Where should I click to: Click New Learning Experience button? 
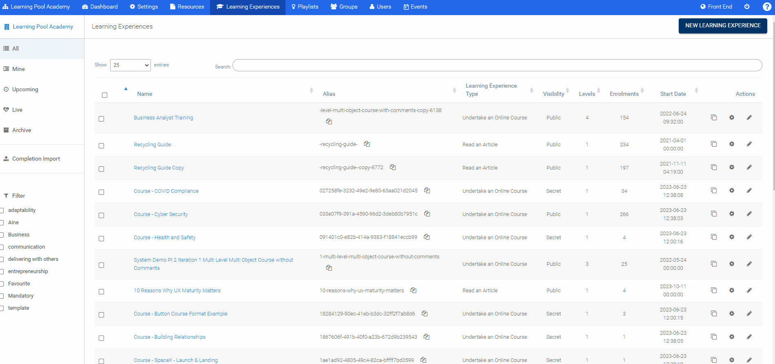(722, 26)
